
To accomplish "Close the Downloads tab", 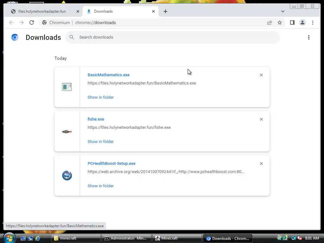I will 153,11.
